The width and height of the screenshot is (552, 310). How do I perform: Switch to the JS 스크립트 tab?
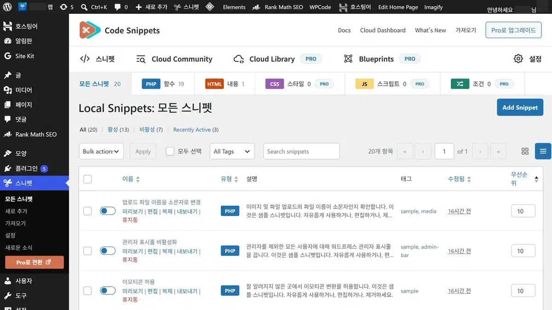click(x=392, y=84)
